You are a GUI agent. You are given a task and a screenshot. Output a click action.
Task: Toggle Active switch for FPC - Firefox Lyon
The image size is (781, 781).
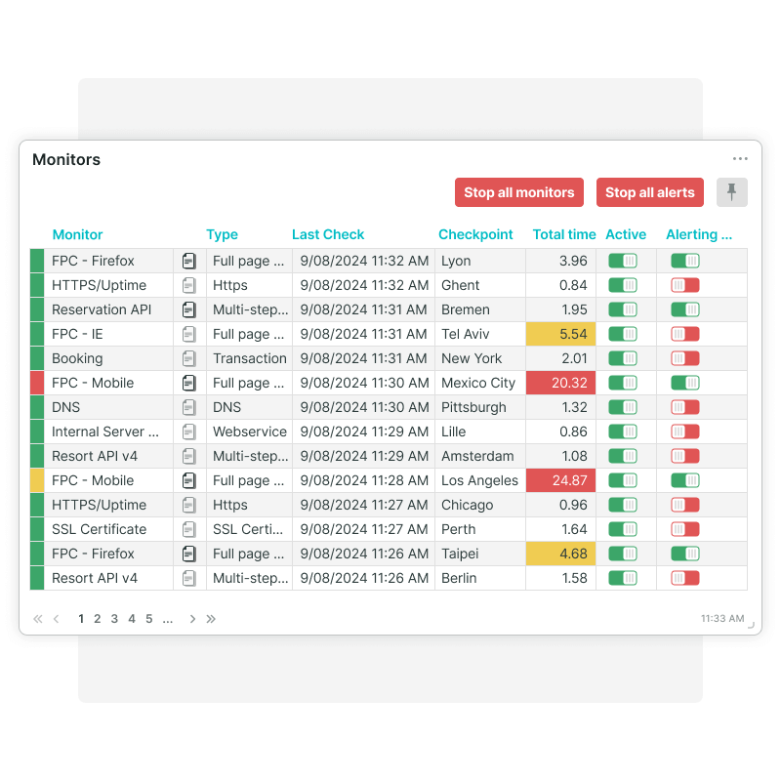(x=623, y=261)
